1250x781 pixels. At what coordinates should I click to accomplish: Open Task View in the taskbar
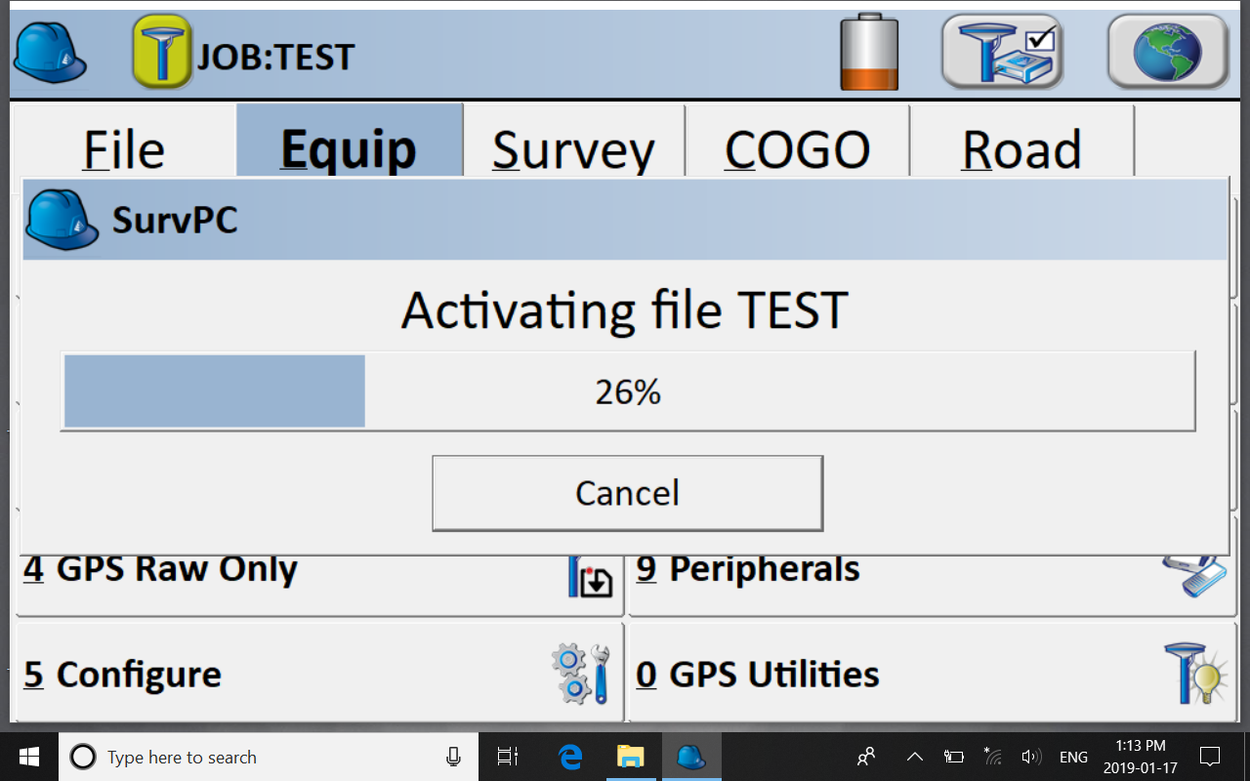[507, 757]
